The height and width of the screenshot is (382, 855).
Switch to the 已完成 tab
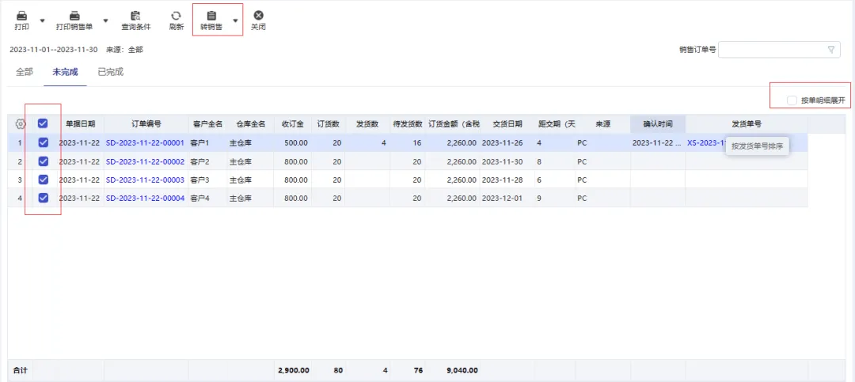[x=110, y=72]
